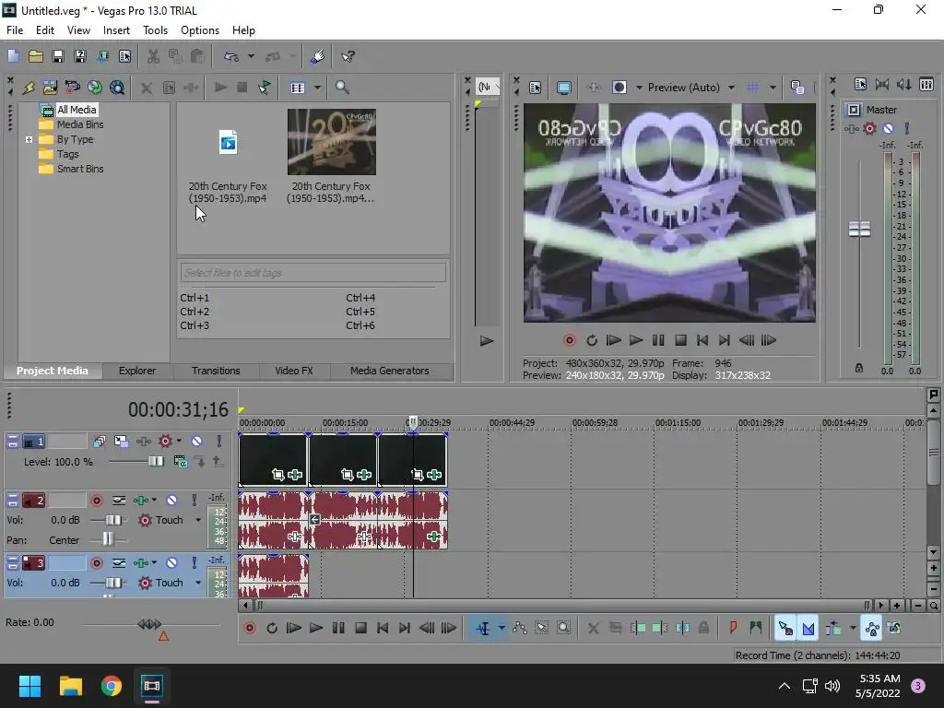944x708 pixels.
Task: Click Play in the timeline transport bar
Action: [315, 628]
